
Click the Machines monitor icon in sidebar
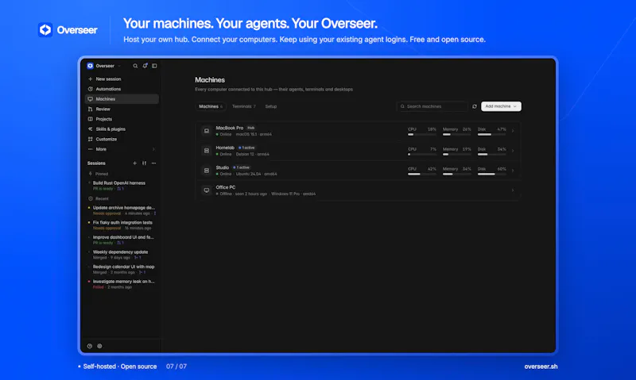pyautogui.click(x=90, y=99)
